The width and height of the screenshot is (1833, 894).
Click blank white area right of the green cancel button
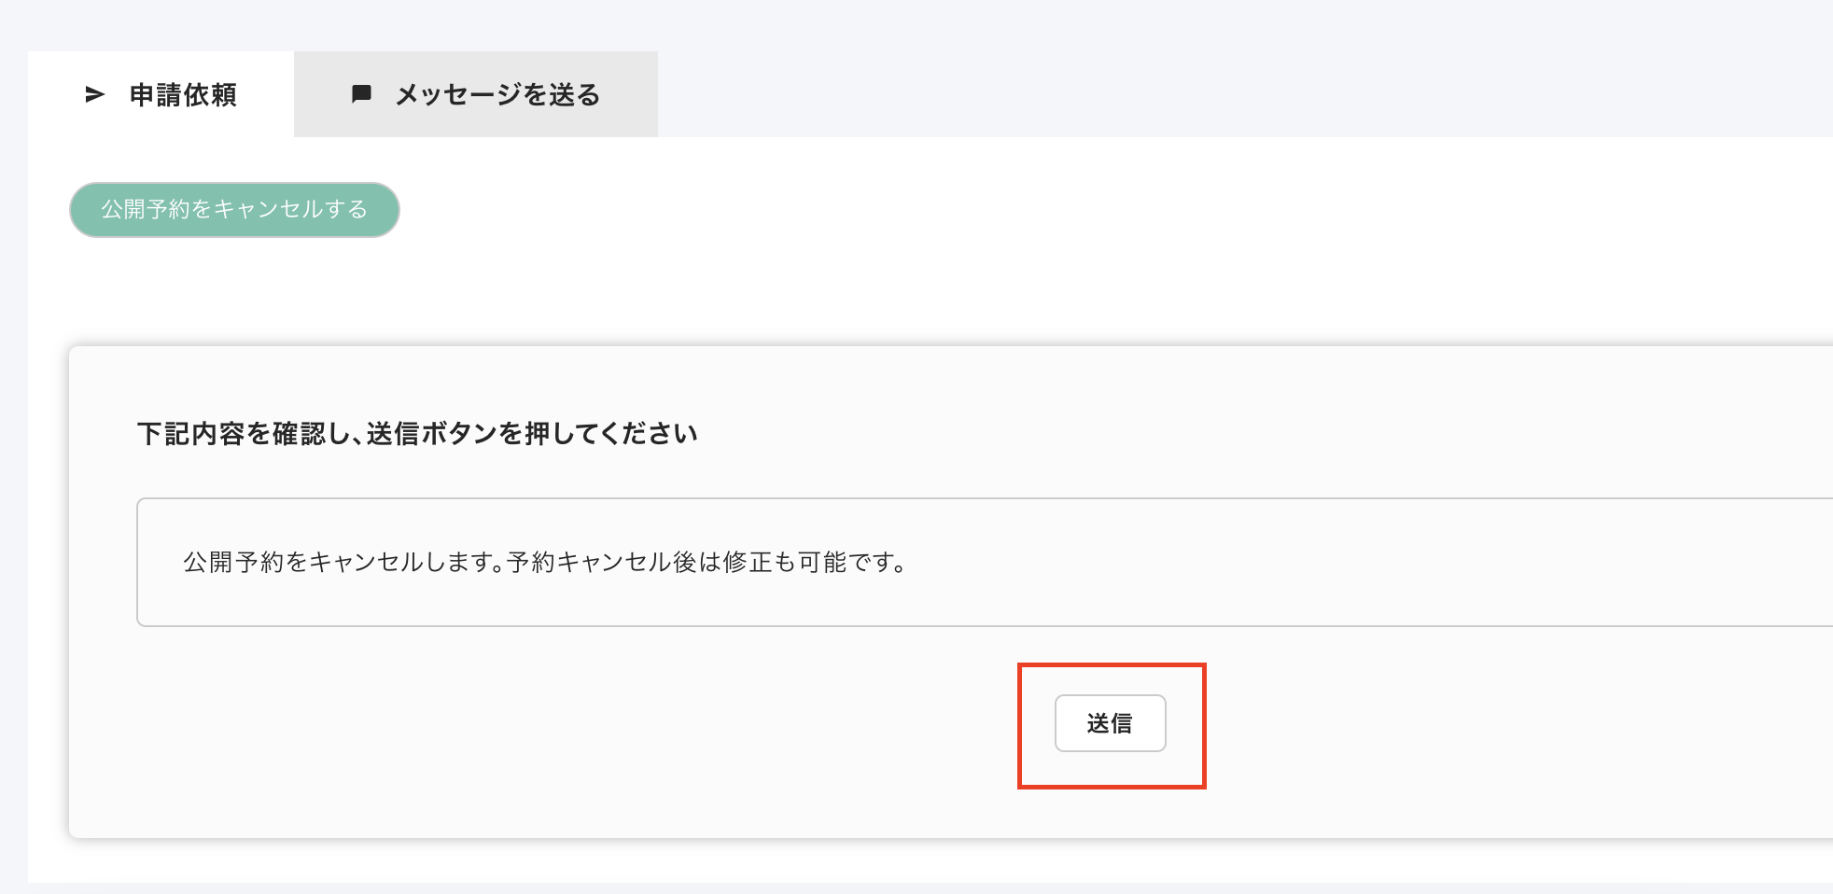(x=933, y=210)
